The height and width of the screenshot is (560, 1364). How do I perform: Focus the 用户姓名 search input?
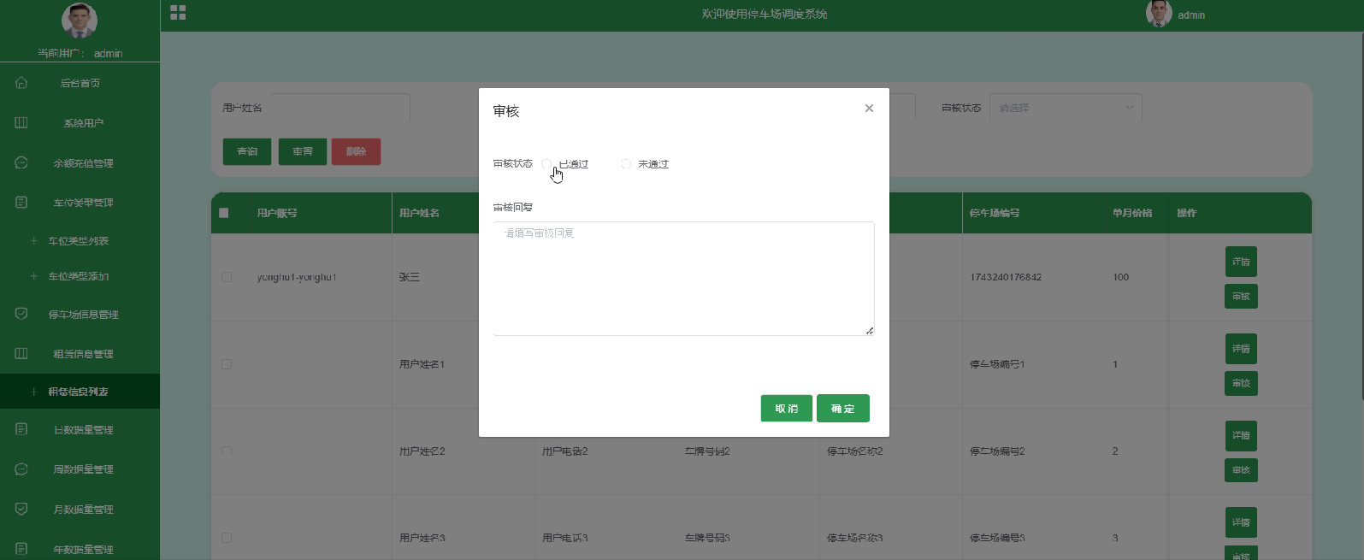(340, 108)
